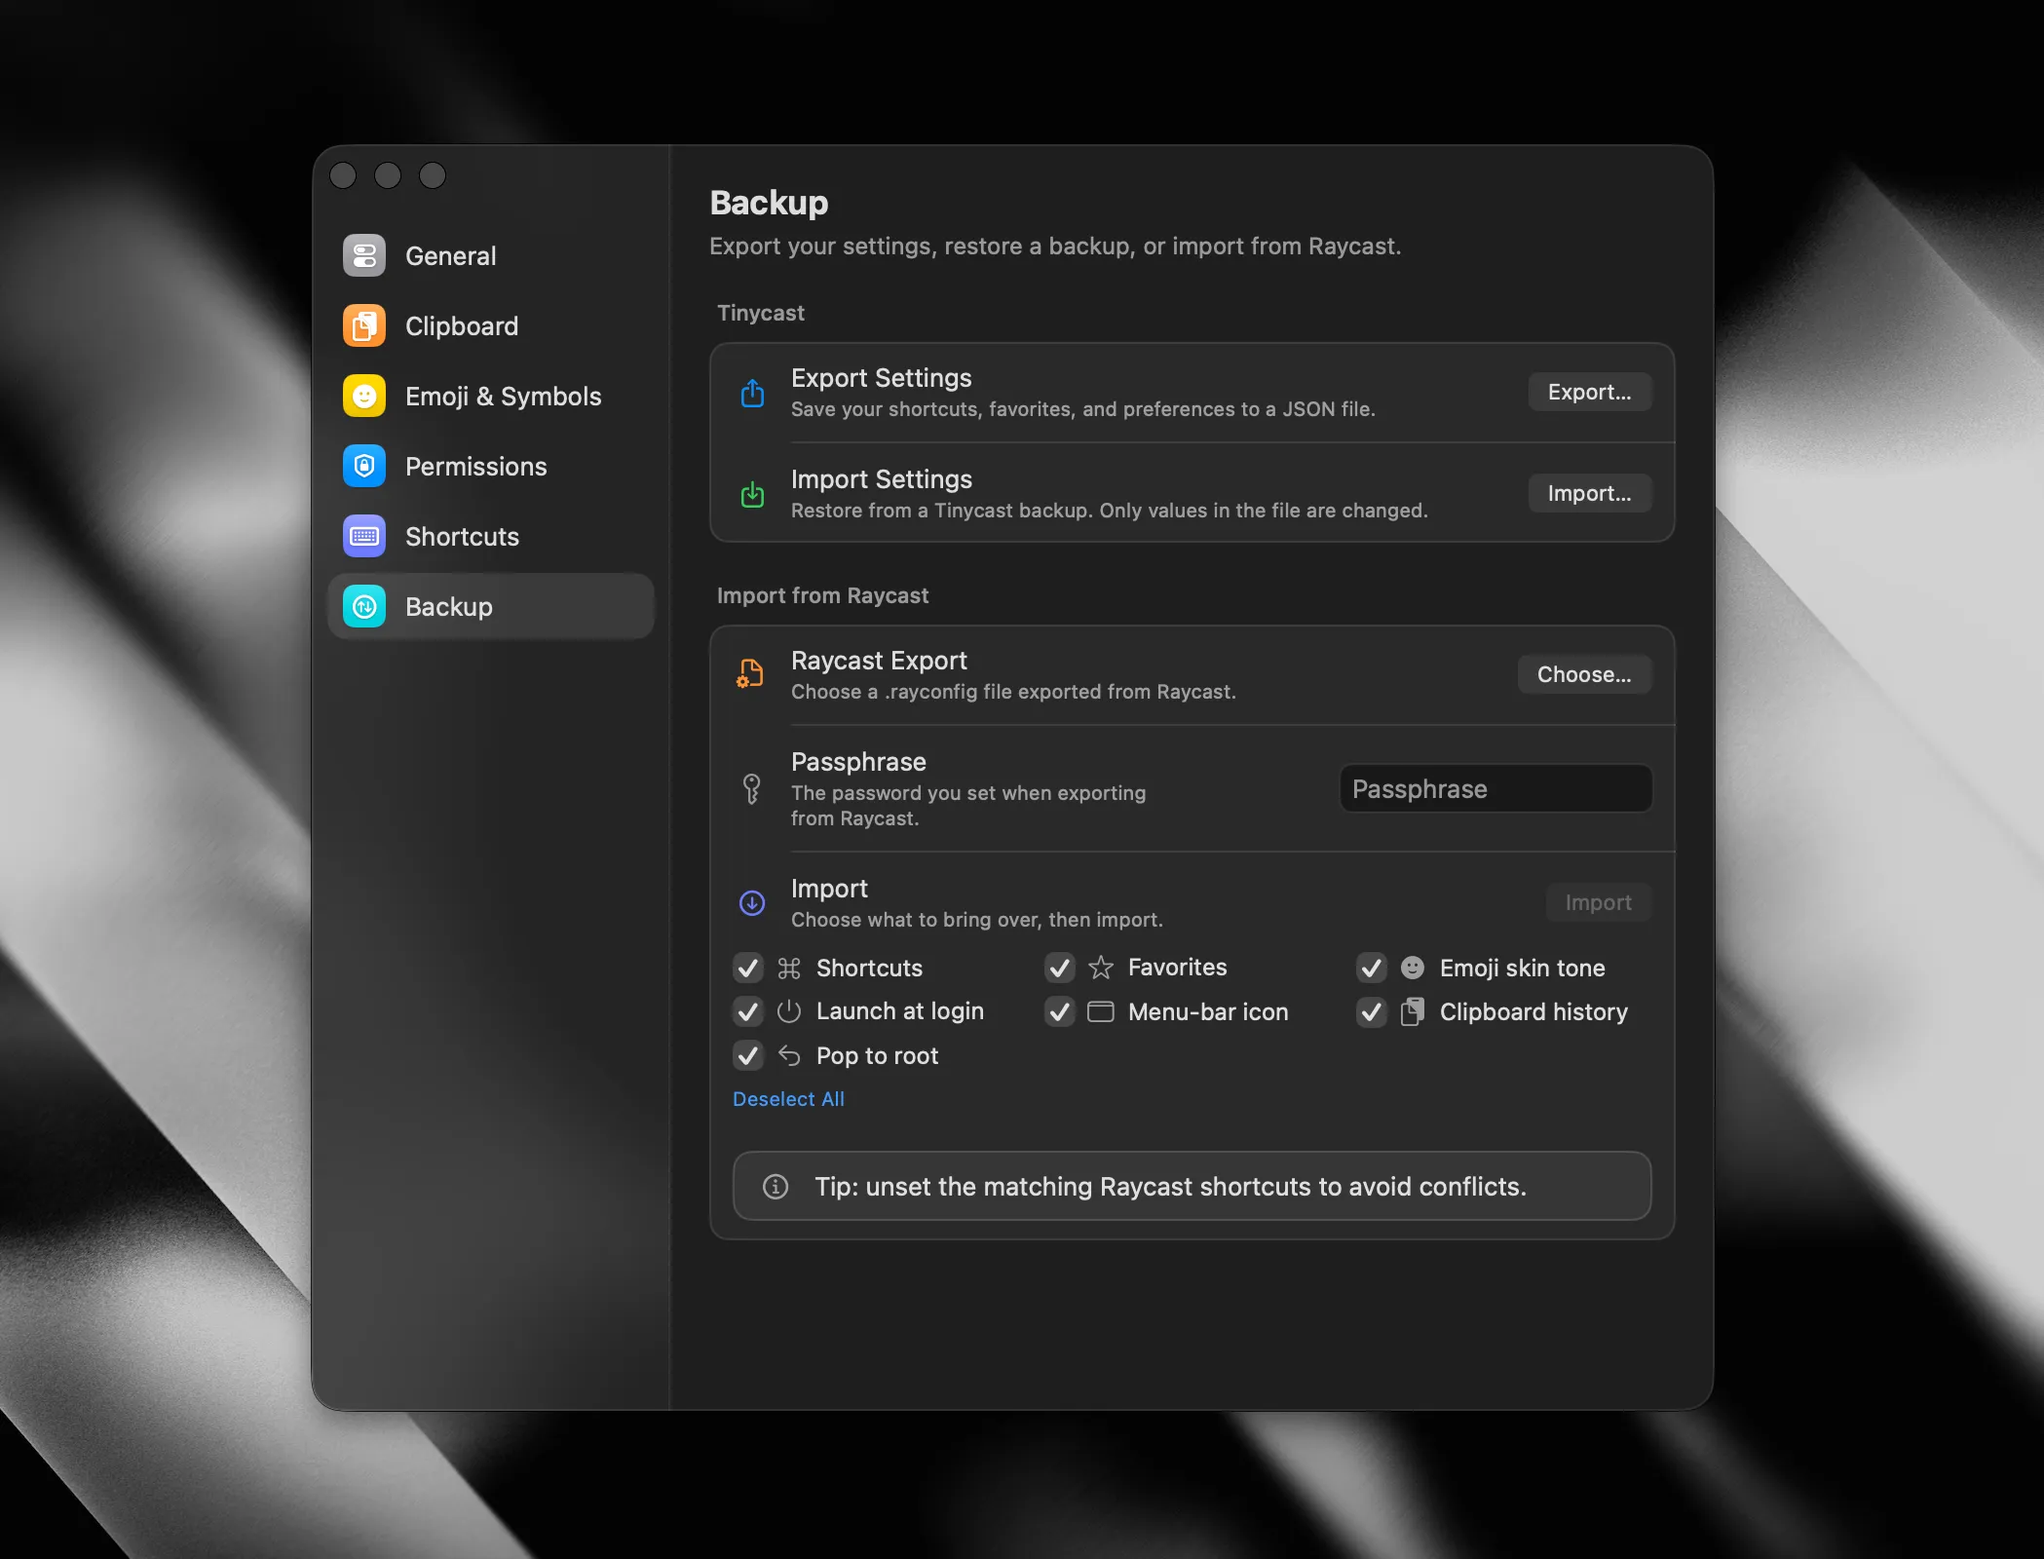Open the Emoji & Symbols section
The height and width of the screenshot is (1559, 2044).
tap(491, 397)
